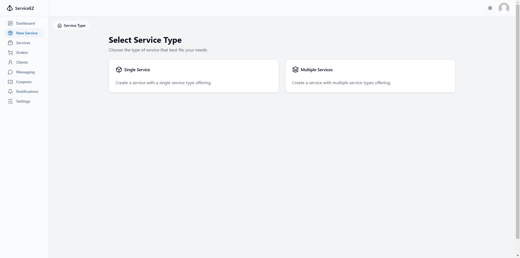Screen dimensions: 520x258
Task: Click the Notifications bell icon
Action: [x=10, y=92]
